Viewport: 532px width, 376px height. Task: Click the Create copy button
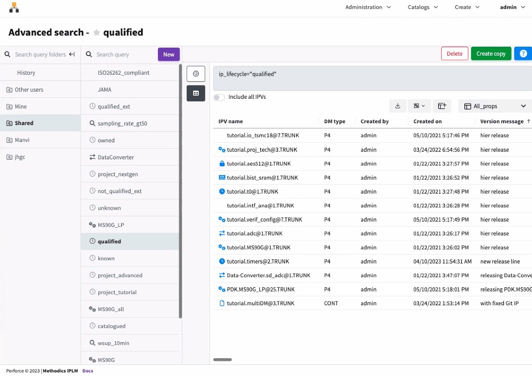tap(491, 53)
